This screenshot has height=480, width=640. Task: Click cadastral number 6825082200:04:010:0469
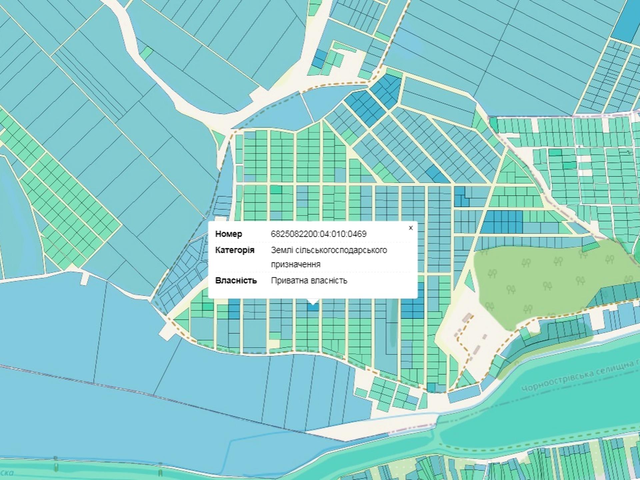click(x=318, y=234)
